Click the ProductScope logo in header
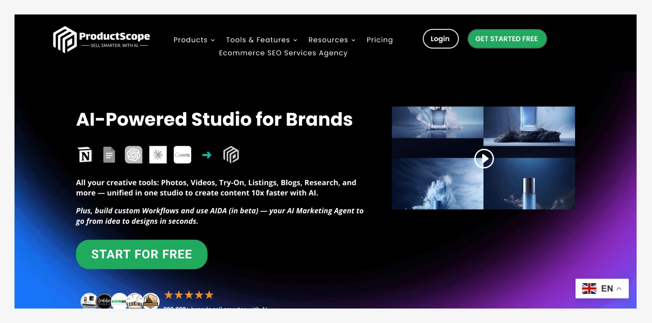The width and height of the screenshot is (652, 323). coord(101,39)
